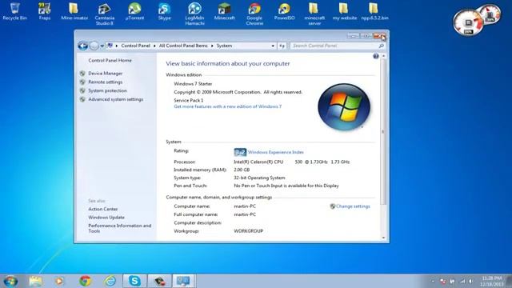Click the volume icon in system tray
This screenshot has width=512, height=288.
point(471,281)
